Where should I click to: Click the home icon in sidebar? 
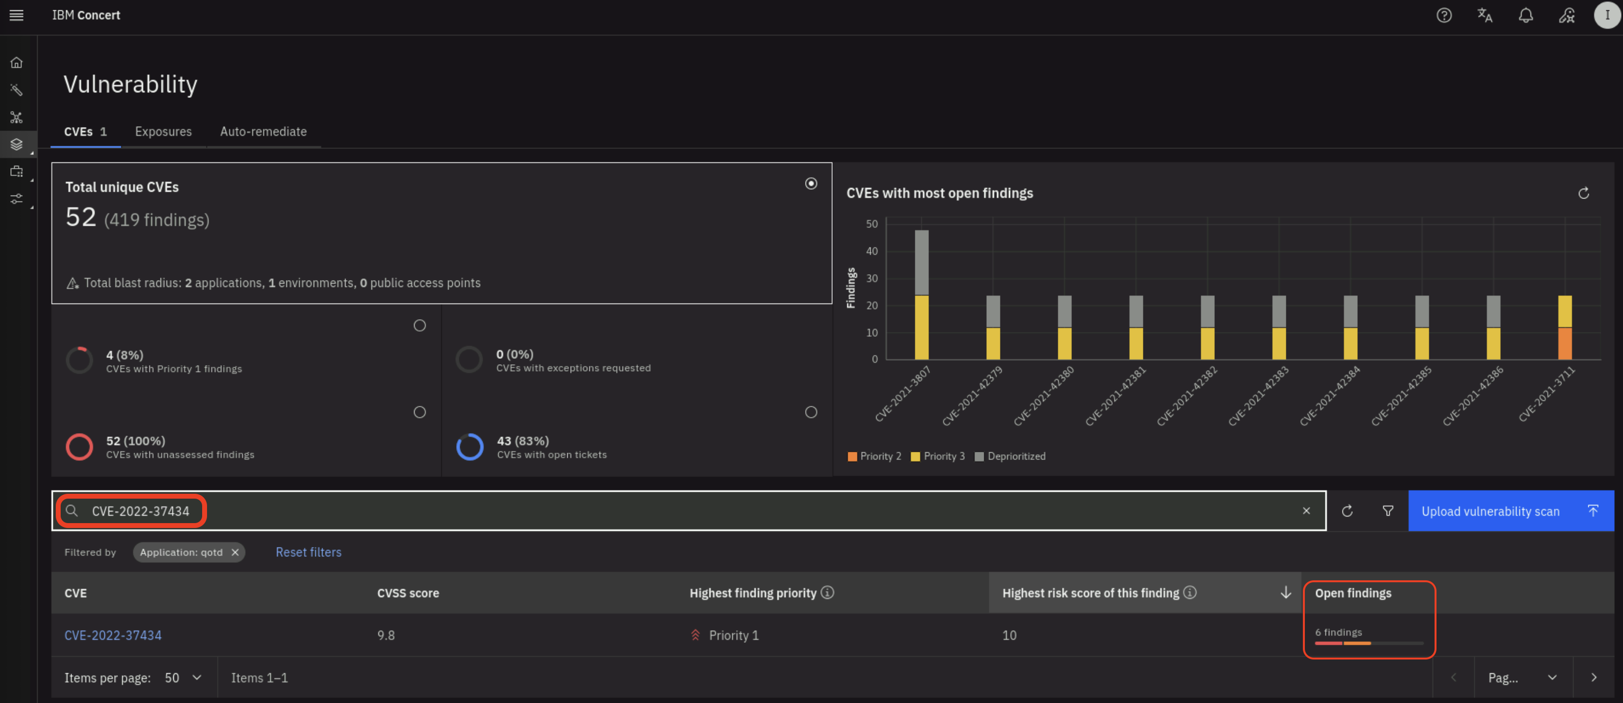pos(16,62)
